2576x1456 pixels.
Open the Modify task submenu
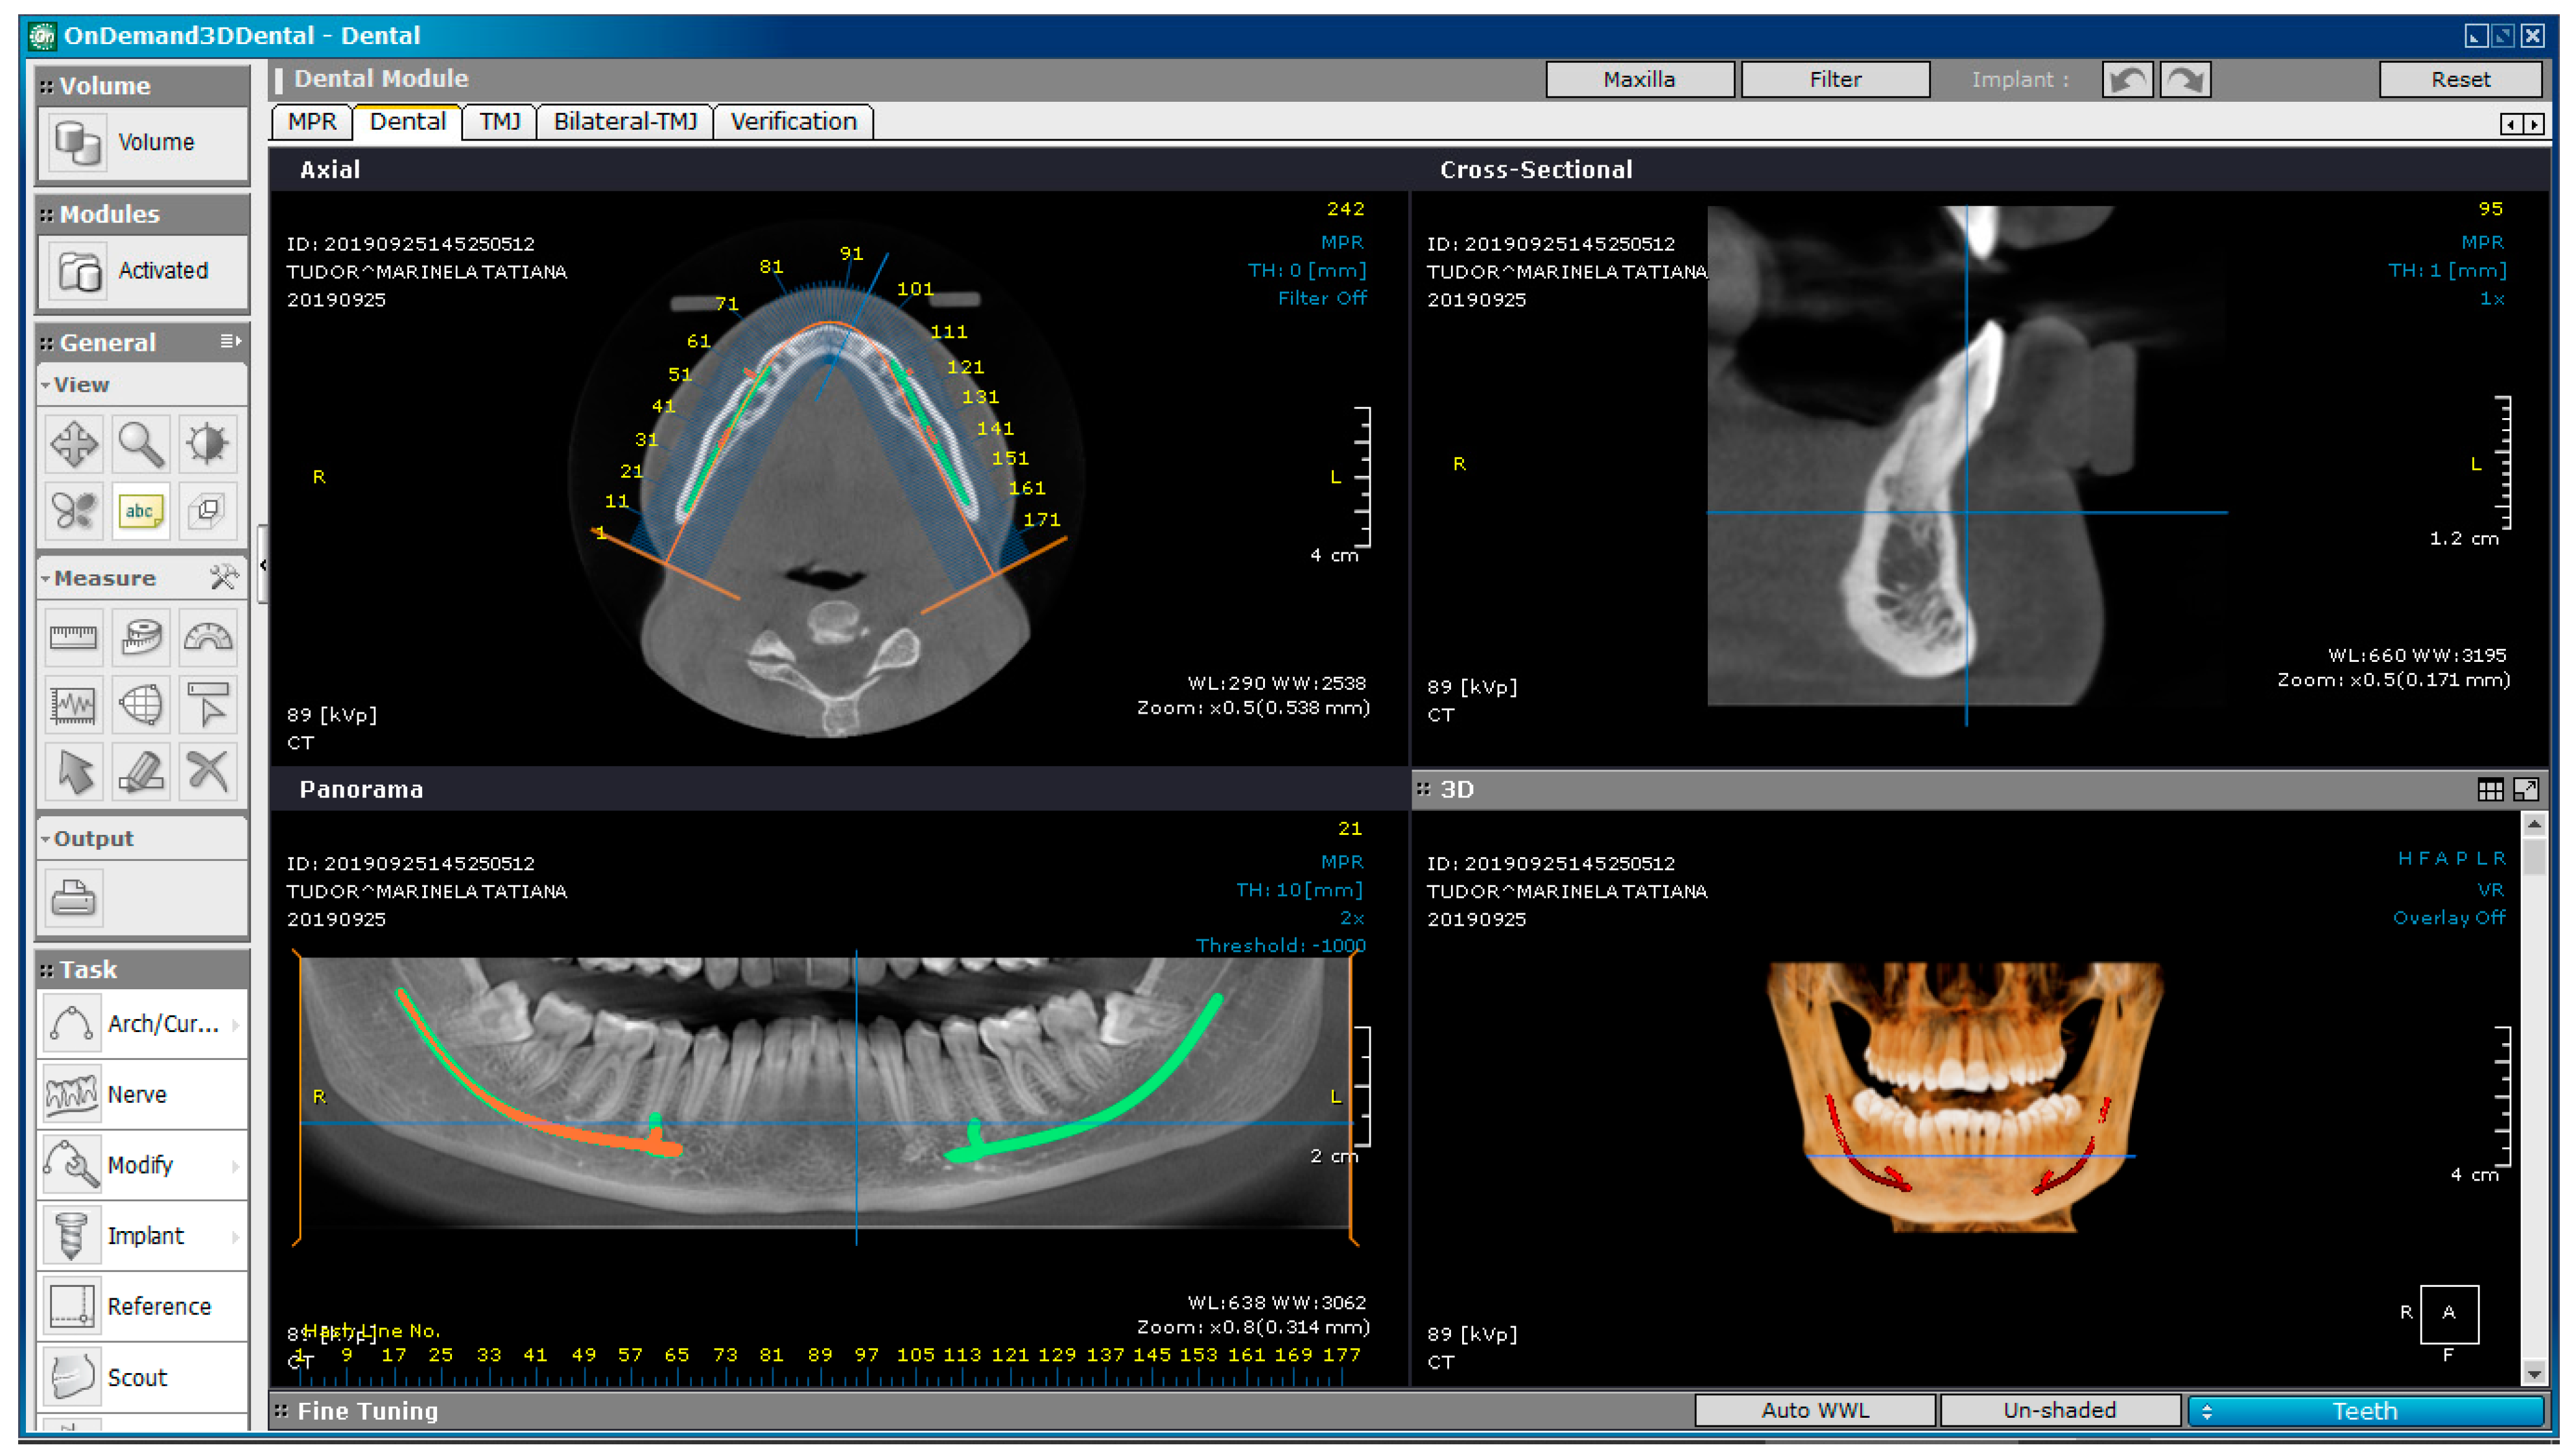143,1165
